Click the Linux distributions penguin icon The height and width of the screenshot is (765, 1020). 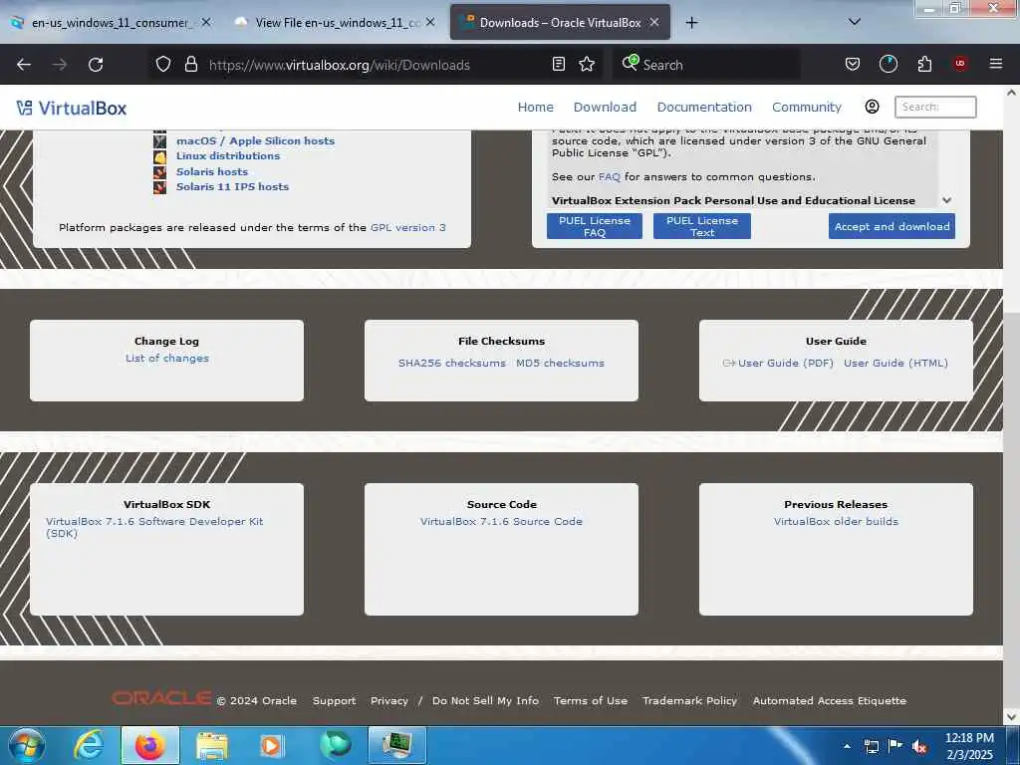tap(160, 156)
